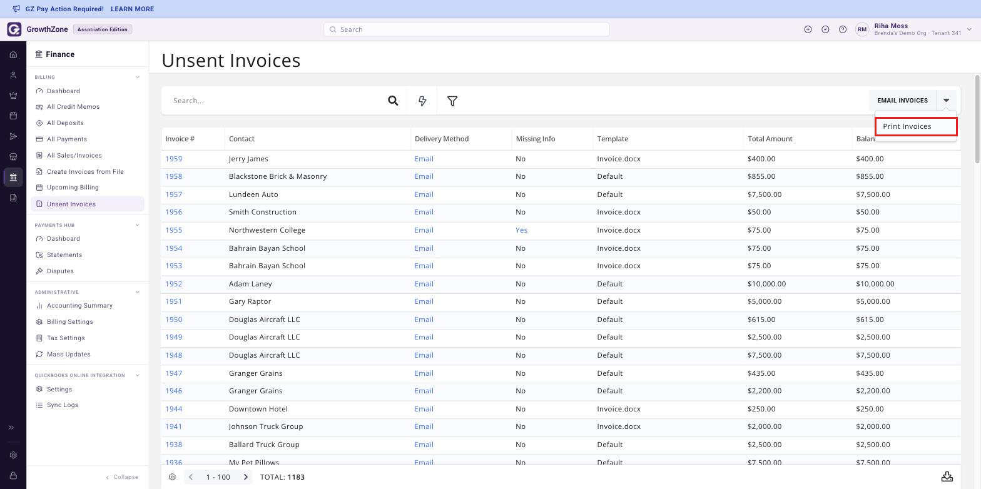The width and height of the screenshot is (981, 489).
Task: Click the Yes missing info for Northwestern College
Action: tap(521, 230)
